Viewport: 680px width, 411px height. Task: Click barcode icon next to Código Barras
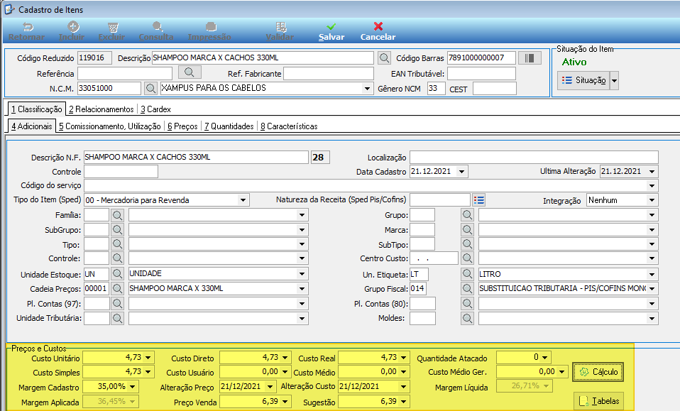tap(530, 57)
